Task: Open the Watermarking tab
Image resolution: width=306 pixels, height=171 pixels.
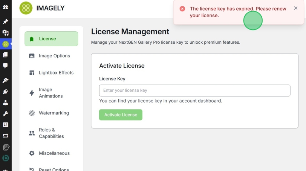Action: coord(51,113)
